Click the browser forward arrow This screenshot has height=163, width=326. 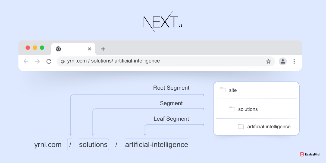point(37,61)
